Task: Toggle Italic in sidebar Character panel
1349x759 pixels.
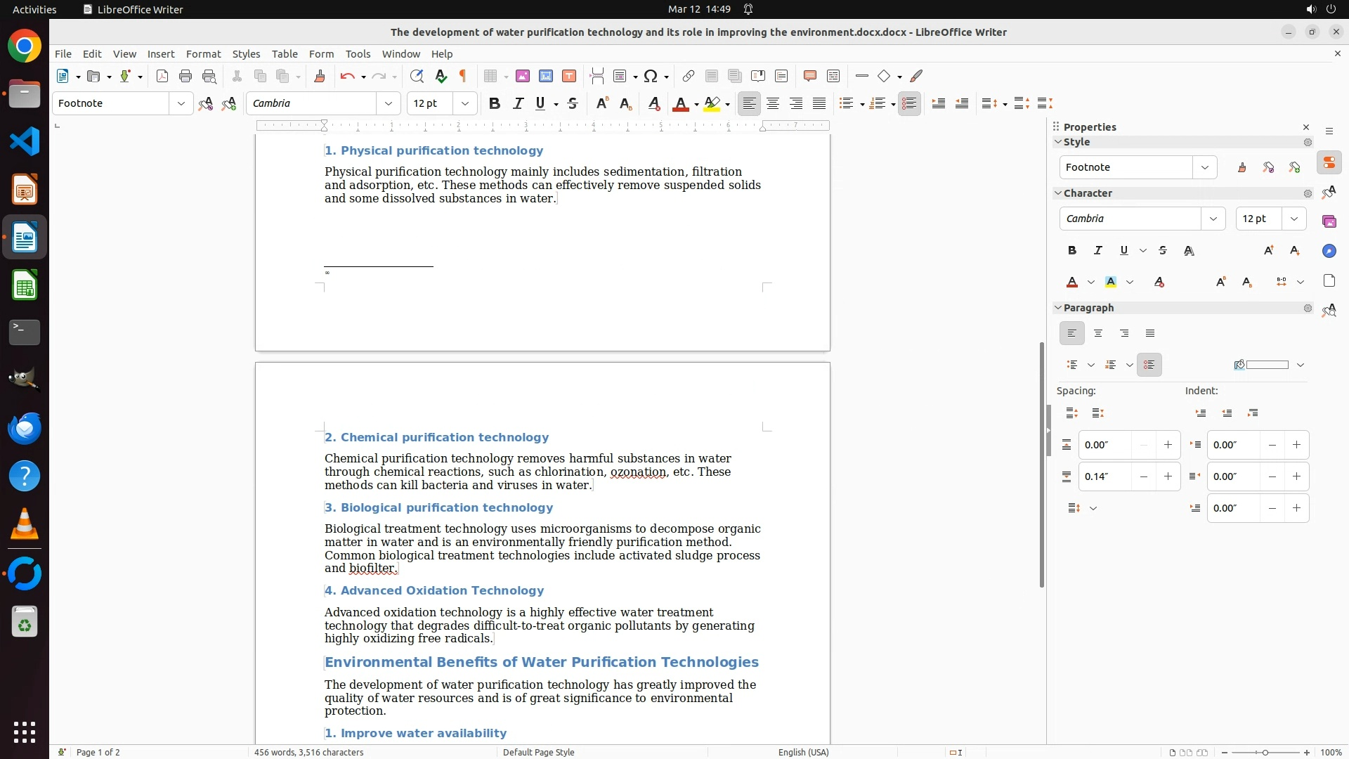Action: click(1098, 251)
